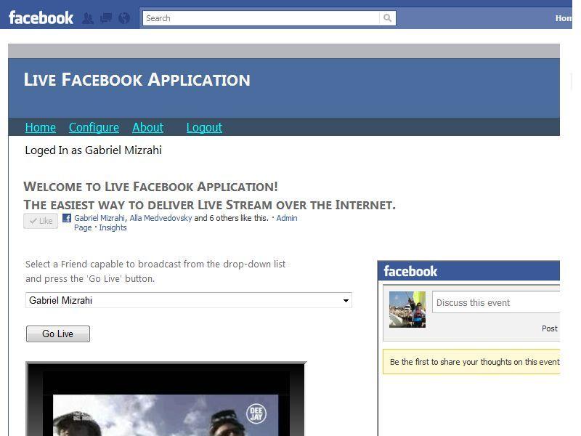The image size is (581, 436).
Task: Open the messages icon
Action: pyautogui.click(x=106, y=18)
